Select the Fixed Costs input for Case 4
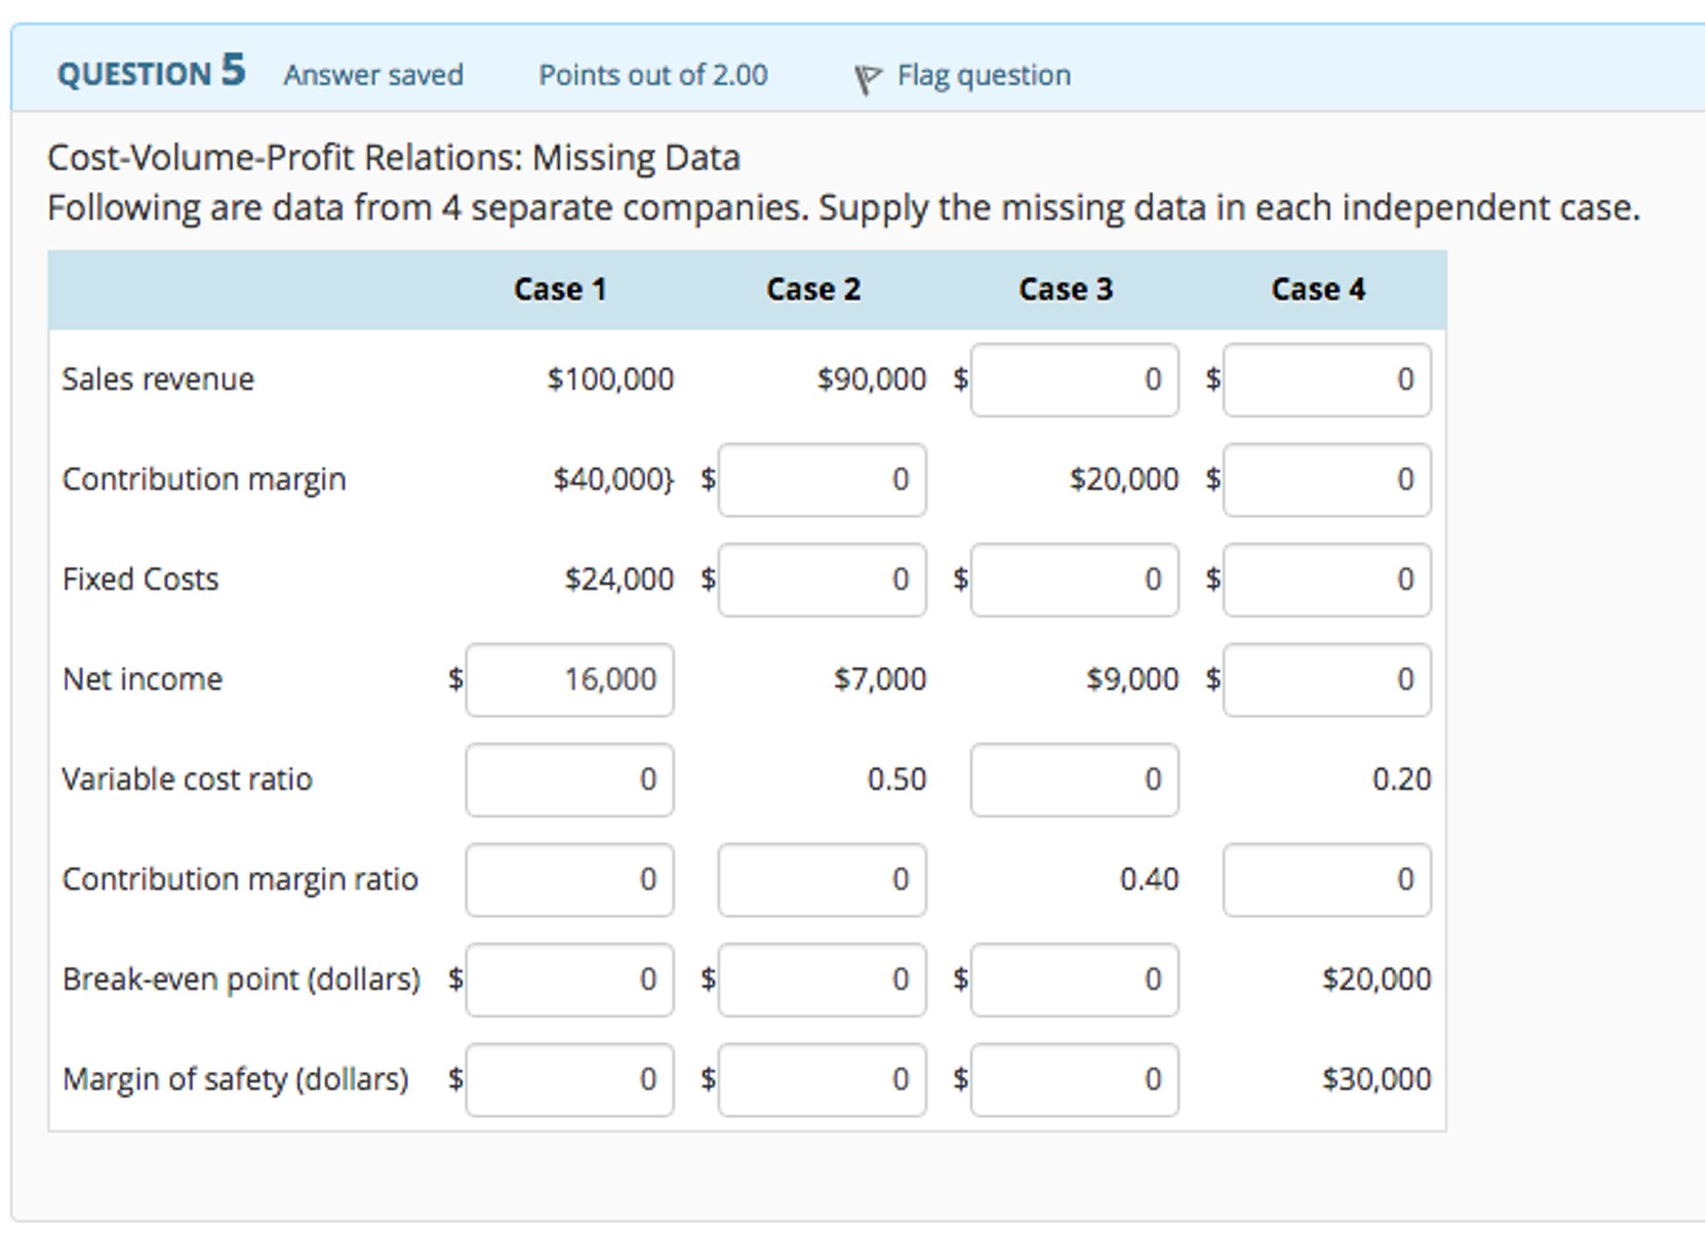Image resolution: width=1705 pixels, height=1250 pixels. [x=1325, y=580]
